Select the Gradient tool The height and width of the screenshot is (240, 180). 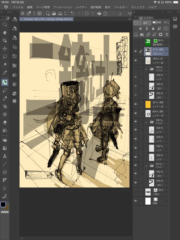tap(5, 148)
